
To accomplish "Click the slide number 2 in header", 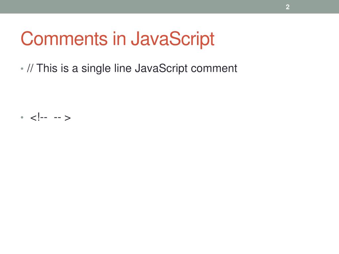I will click(288, 7).
